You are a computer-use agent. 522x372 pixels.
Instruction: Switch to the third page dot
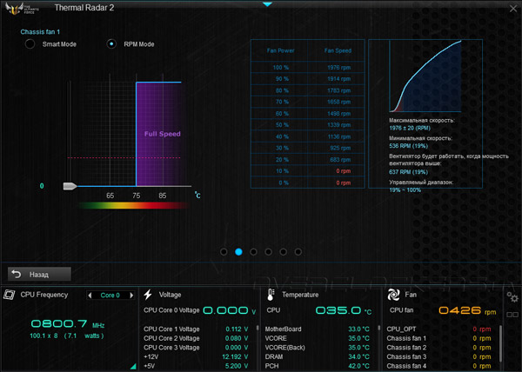(253, 252)
